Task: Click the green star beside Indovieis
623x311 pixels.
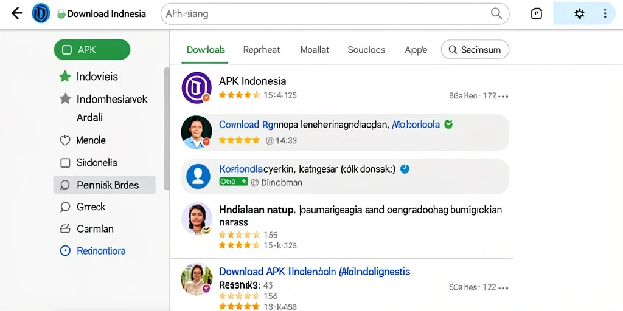Action: pyautogui.click(x=64, y=76)
